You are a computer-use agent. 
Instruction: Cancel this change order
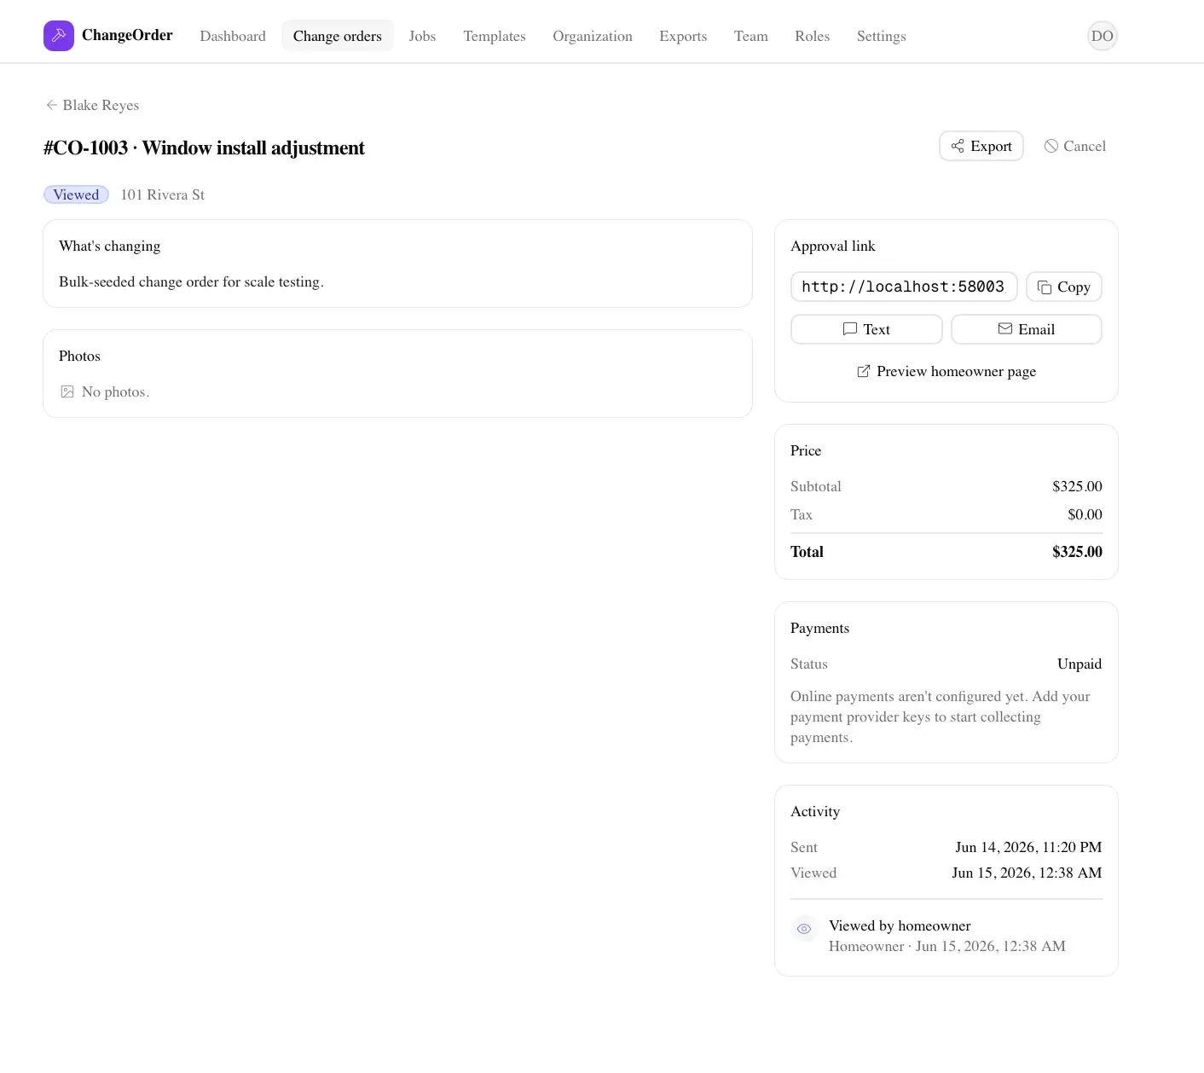[x=1074, y=146]
